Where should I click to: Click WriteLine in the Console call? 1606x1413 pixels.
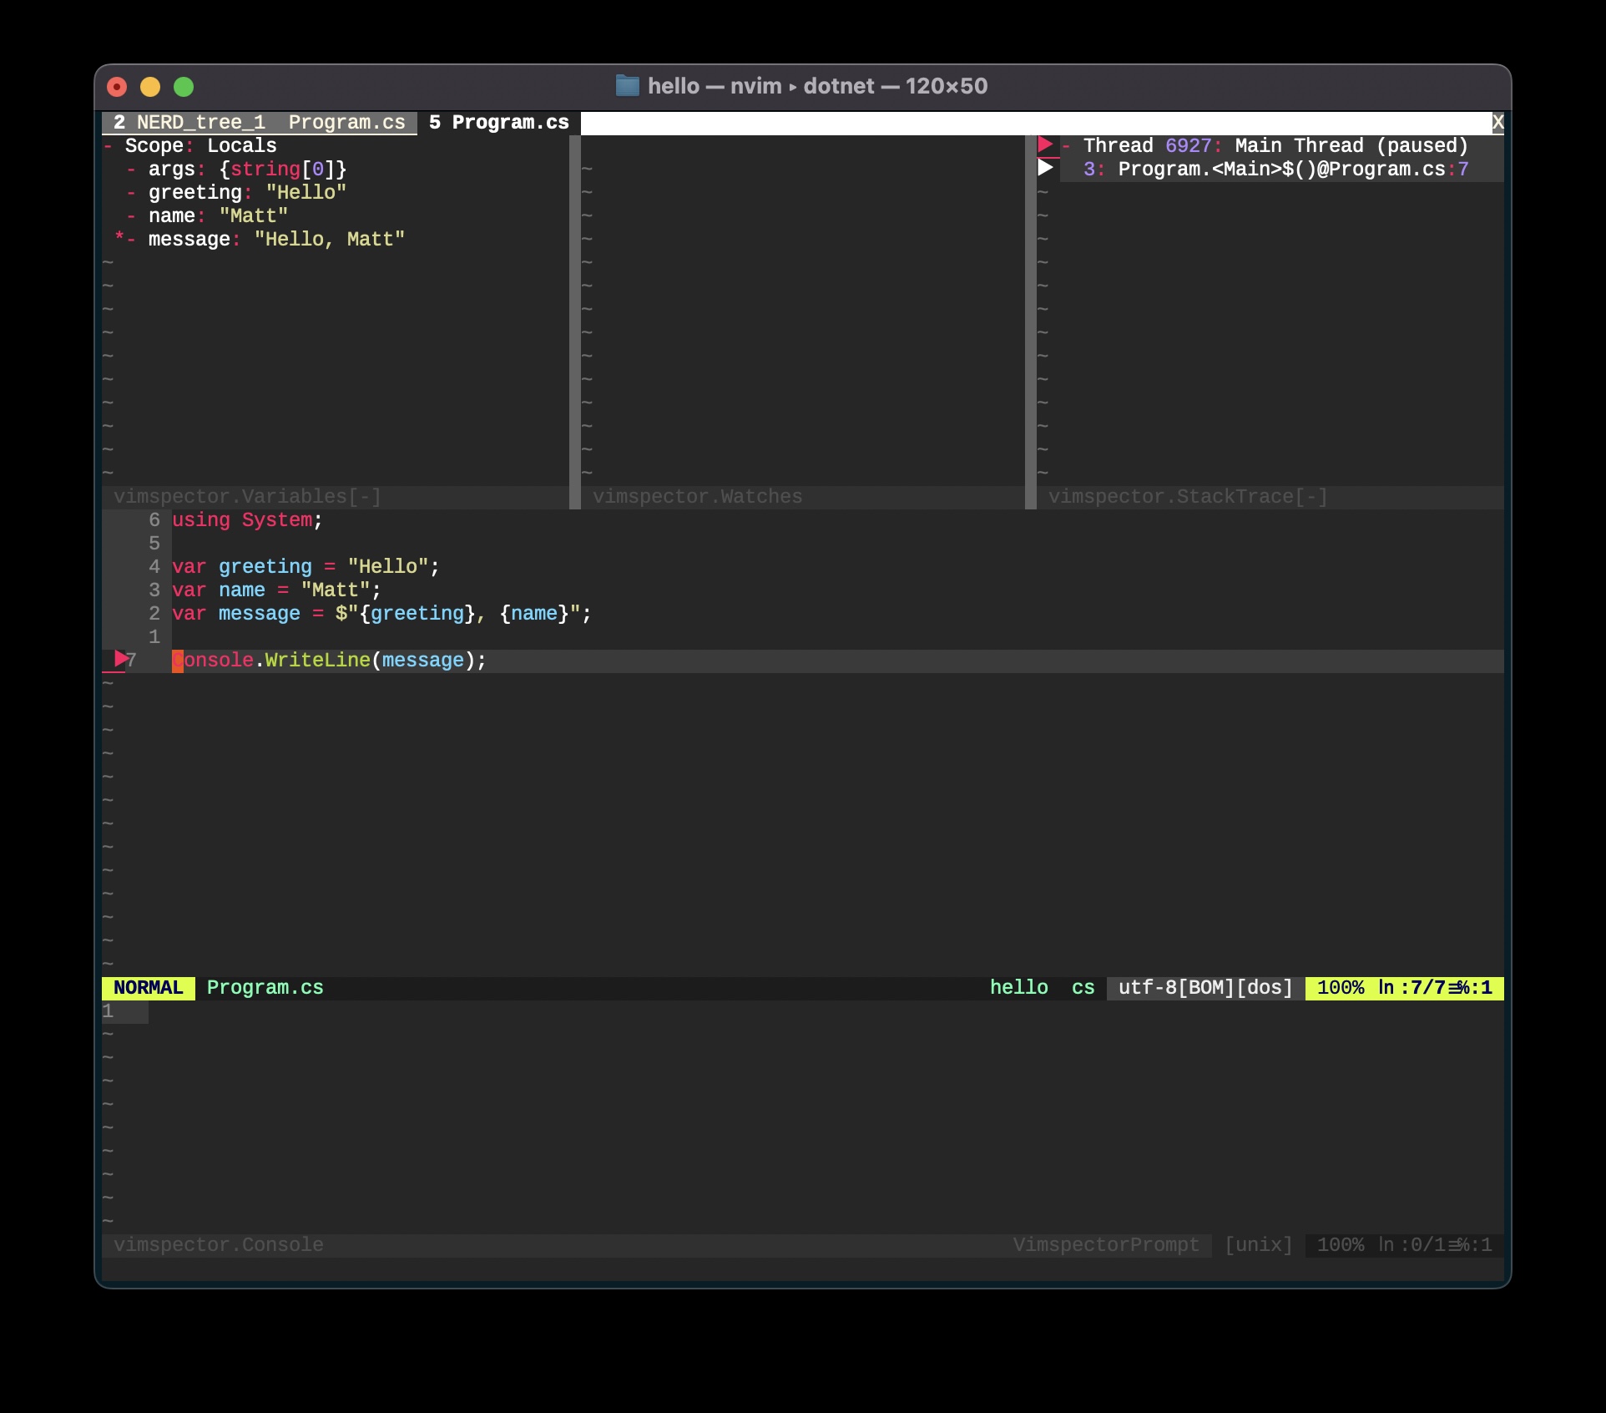click(x=318, y=661)
